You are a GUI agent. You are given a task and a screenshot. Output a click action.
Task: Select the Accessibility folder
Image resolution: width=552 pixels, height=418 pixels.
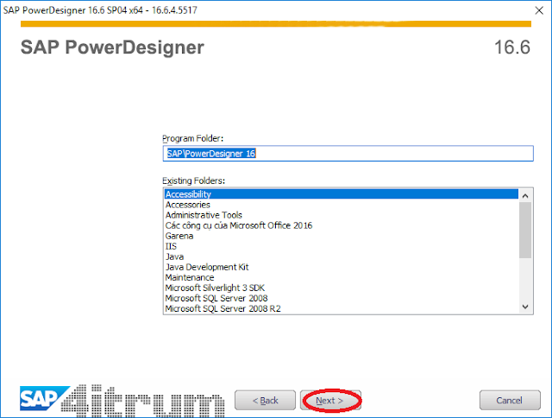coord(342,194)
